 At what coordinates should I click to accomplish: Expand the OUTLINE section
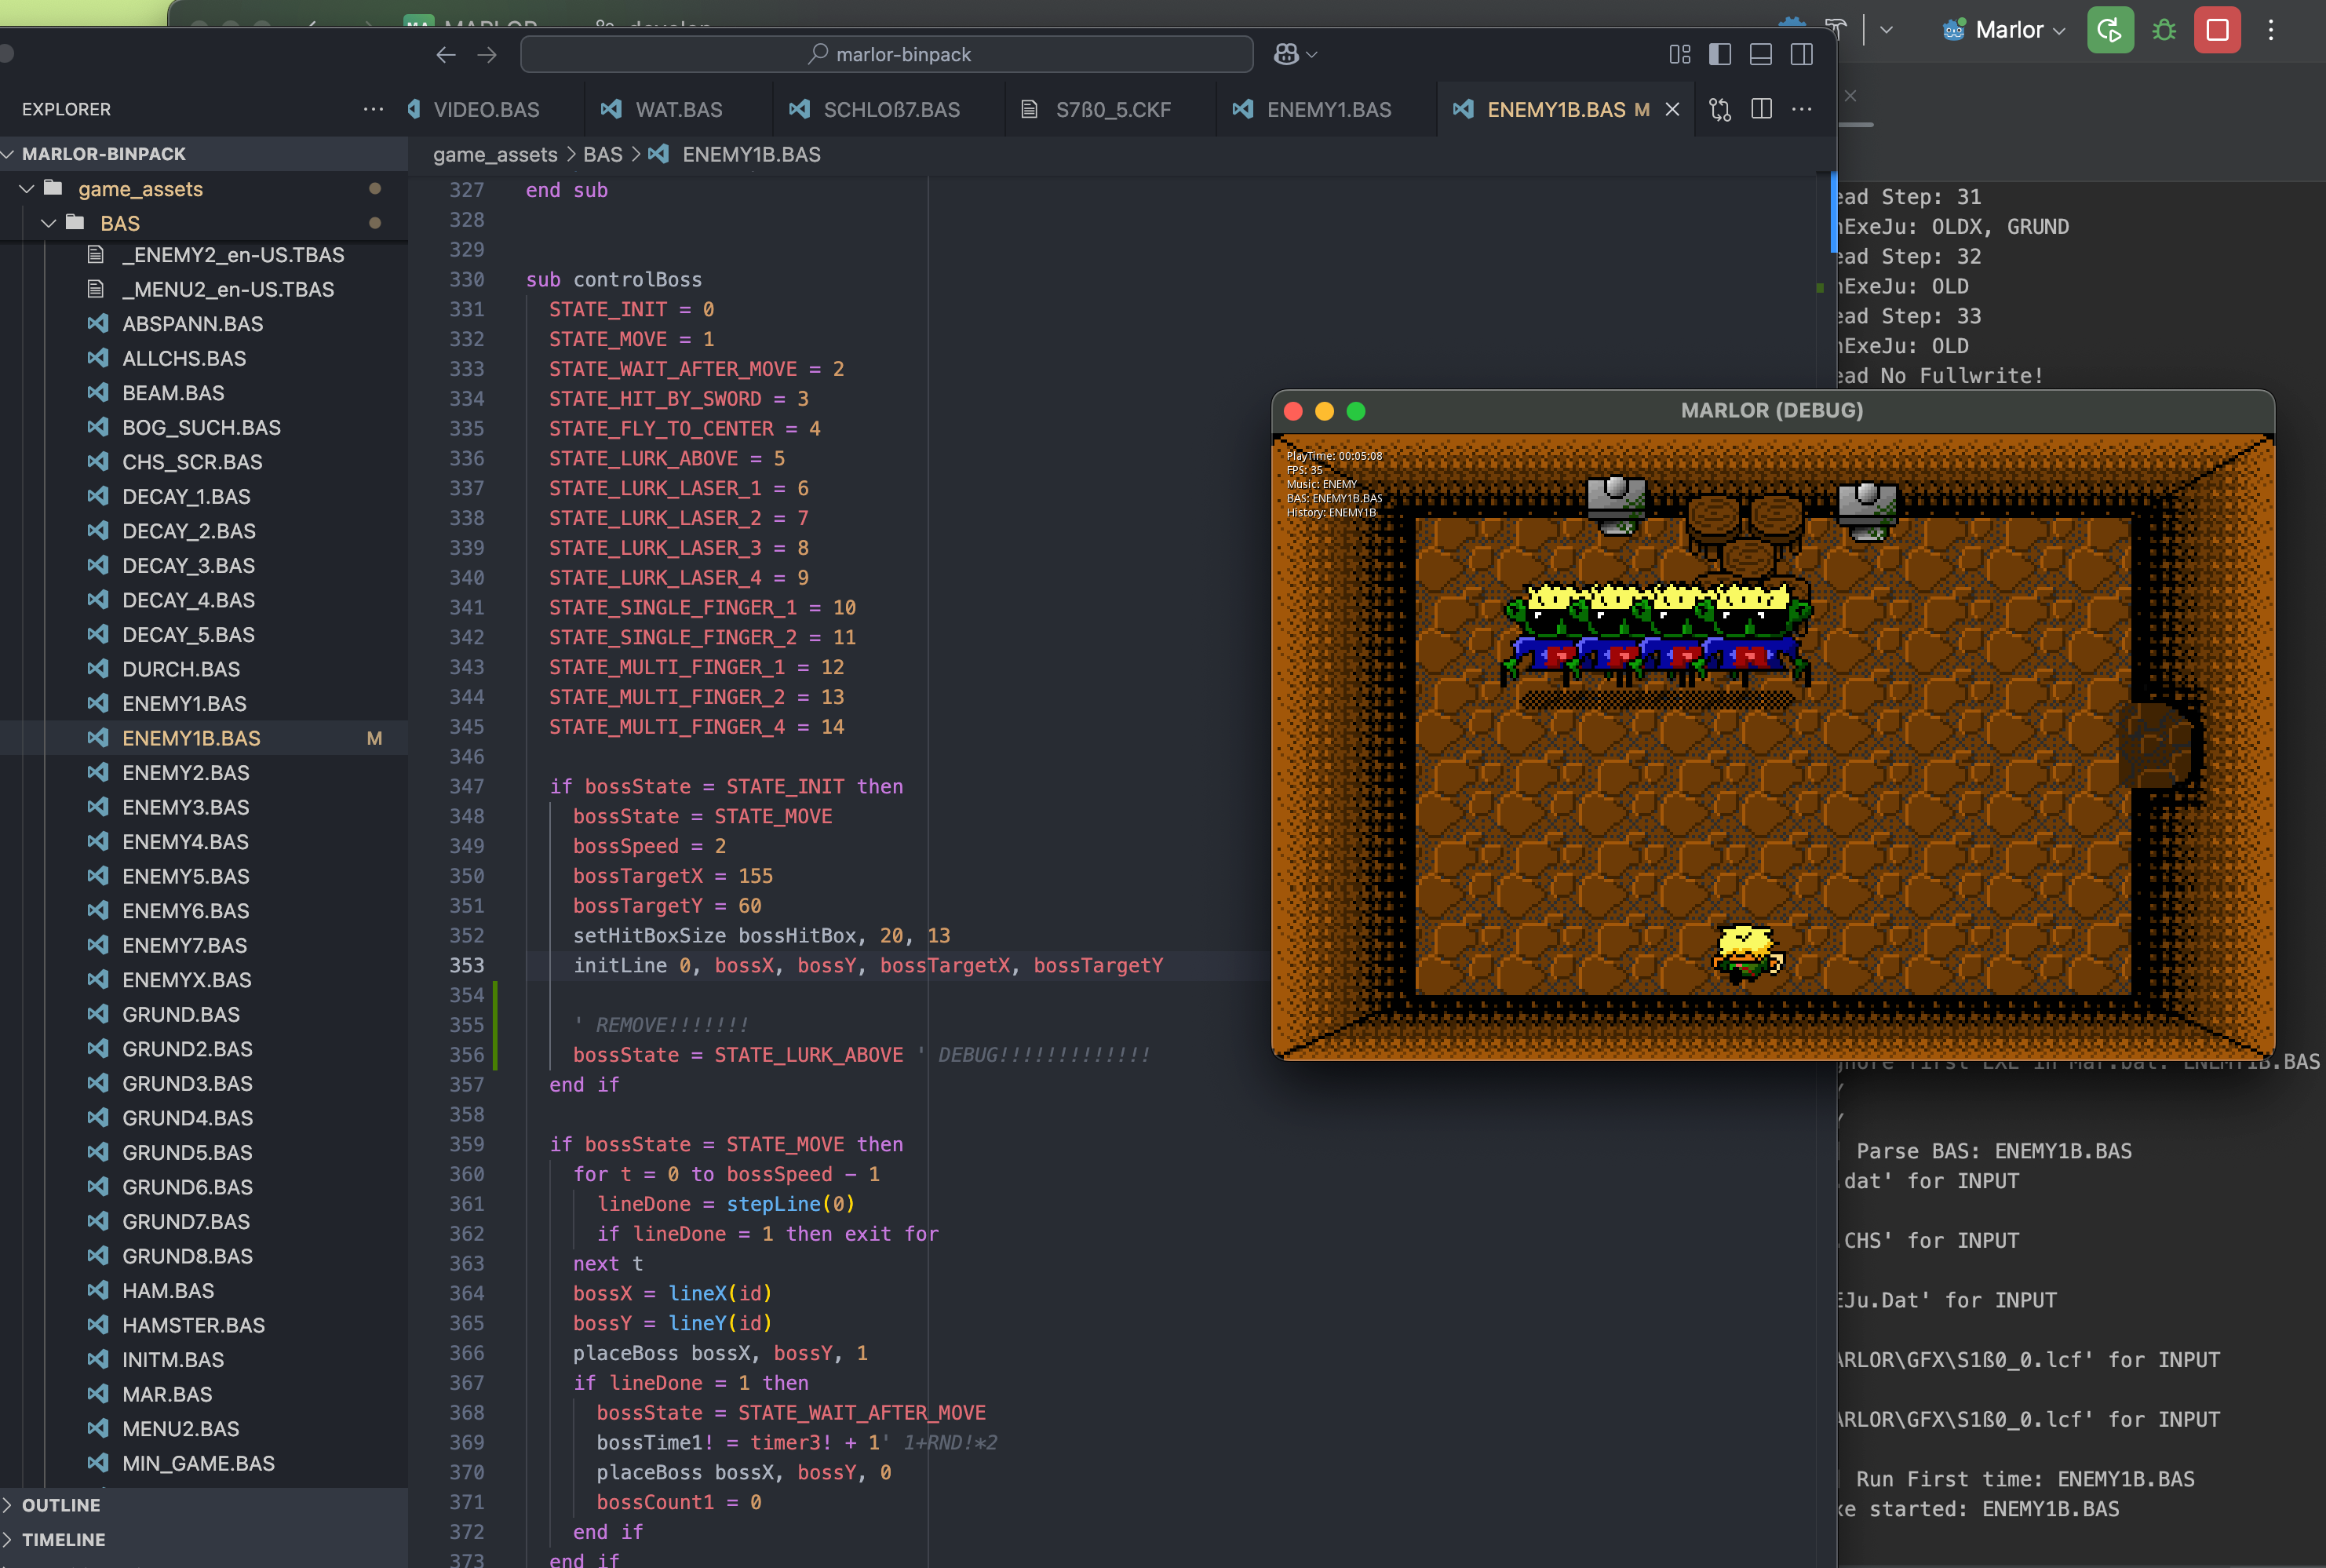pos(60,1505)
